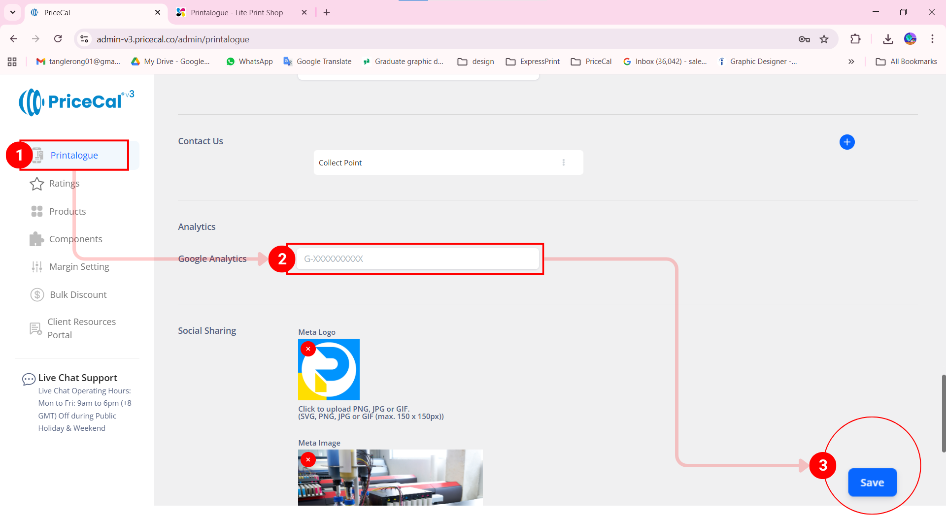
Task: Open Ratings from the sidebar
Action: click(64, 184)
